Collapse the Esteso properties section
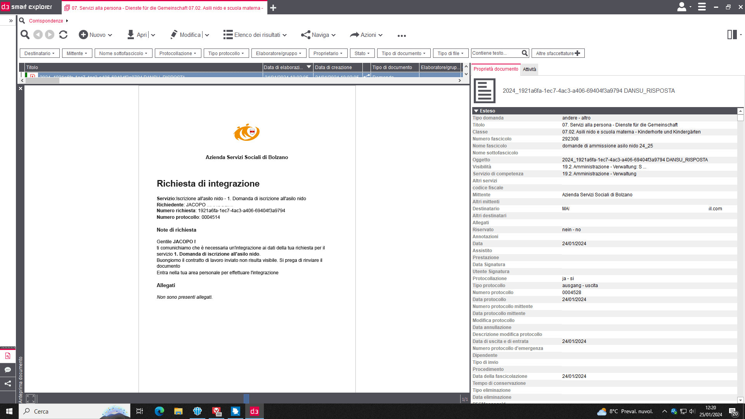The height and width of the screenshot is (419, 745). (476, 111)
